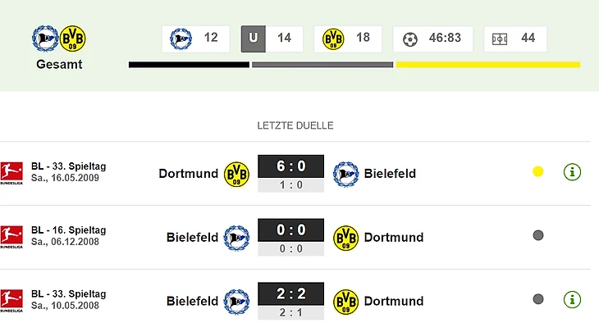Click Bielefeld crest in 2:2 match

[x=236, y=301]
